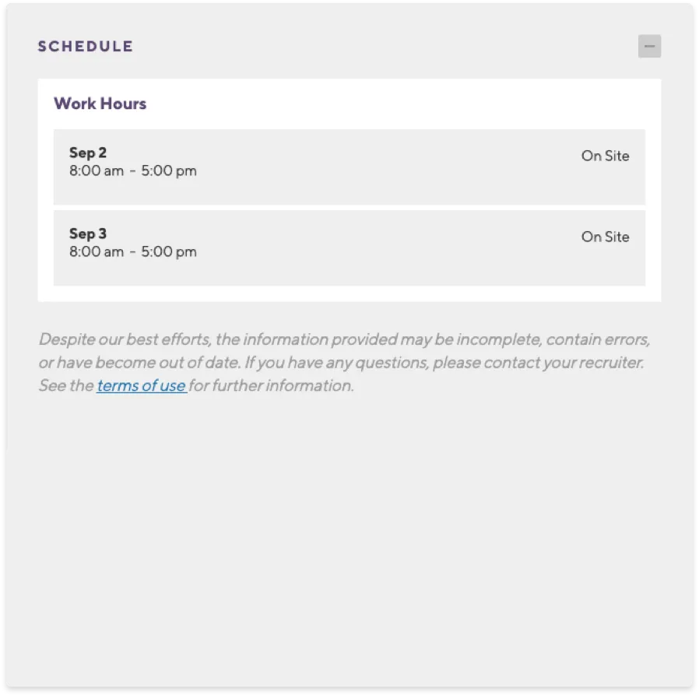Click the Sep 3 date label
Viewport: 699px width, 696px height.
[88, 234]
